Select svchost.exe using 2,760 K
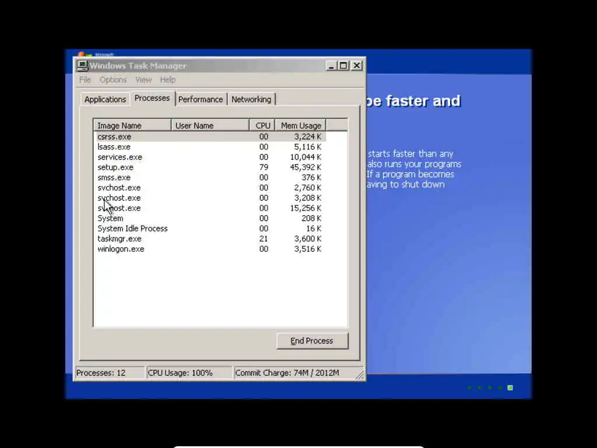 point(210,188)
